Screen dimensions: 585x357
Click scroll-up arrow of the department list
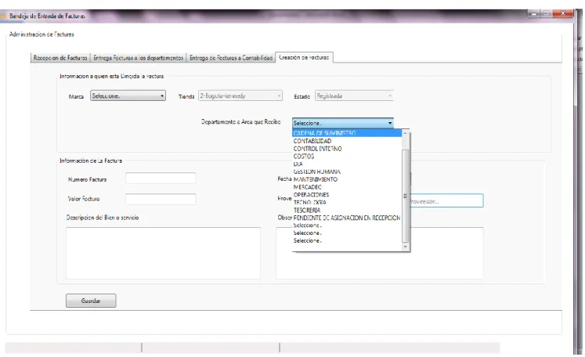coord(406,133)
